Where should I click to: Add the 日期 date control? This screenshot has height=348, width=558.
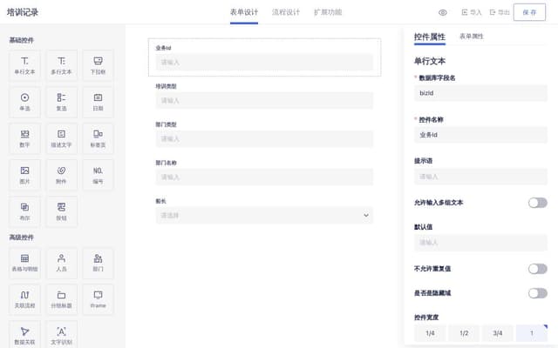click(x=98, y=103)
